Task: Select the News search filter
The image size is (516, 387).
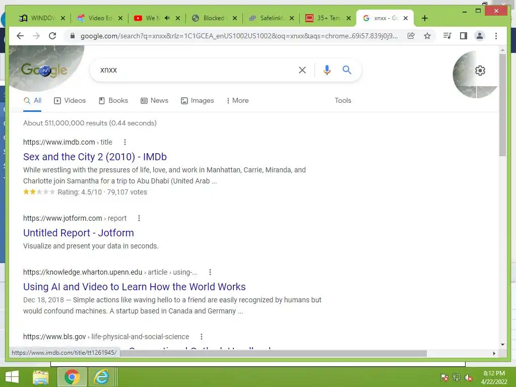Action: (x=154, y=100)
